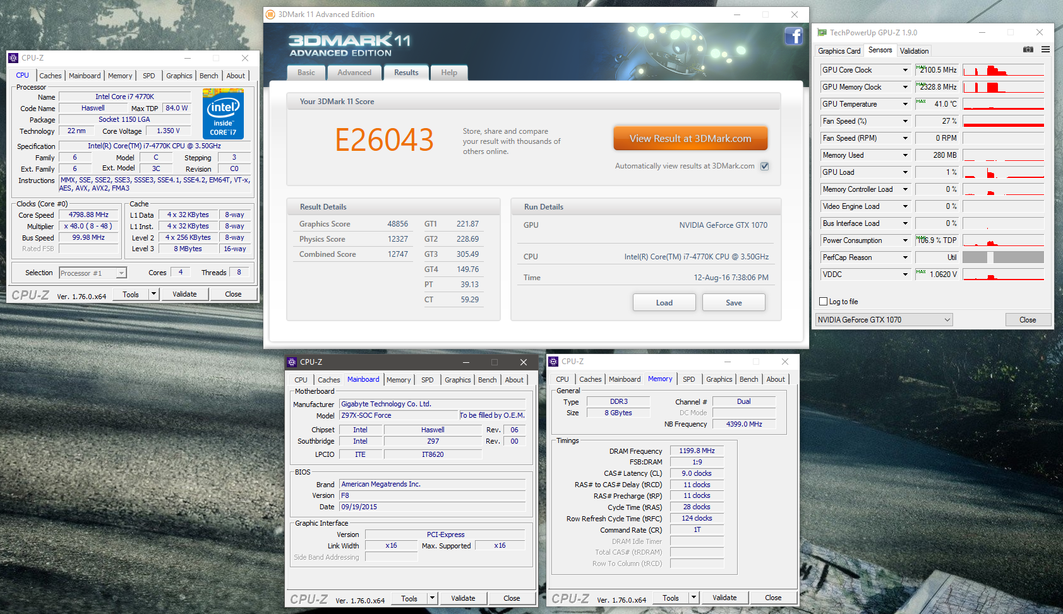The image size is (1063, 614).
Task: Open the Processor #1 selection dropdown
Action: tap(93, 273)
